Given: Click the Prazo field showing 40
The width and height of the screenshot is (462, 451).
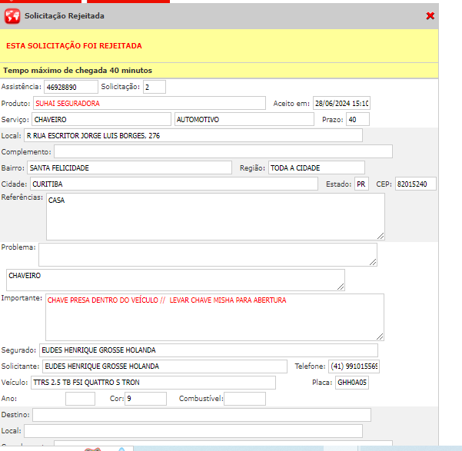Looking at the screenshot, I should pos(357,120).
